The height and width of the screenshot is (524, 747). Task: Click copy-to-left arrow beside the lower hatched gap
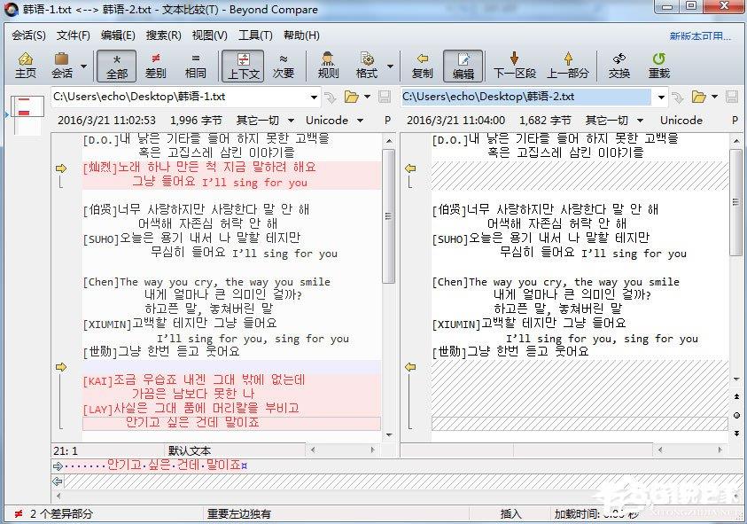point(410,367)
